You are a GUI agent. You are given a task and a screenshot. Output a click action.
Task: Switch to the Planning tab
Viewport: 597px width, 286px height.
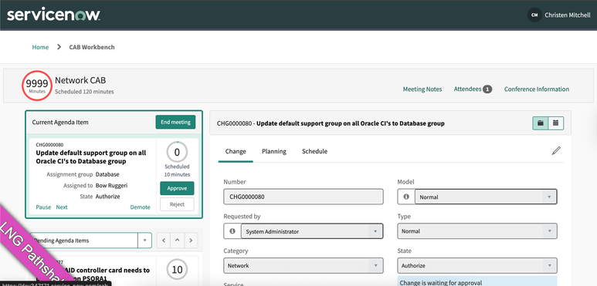[x=274, y=151]
